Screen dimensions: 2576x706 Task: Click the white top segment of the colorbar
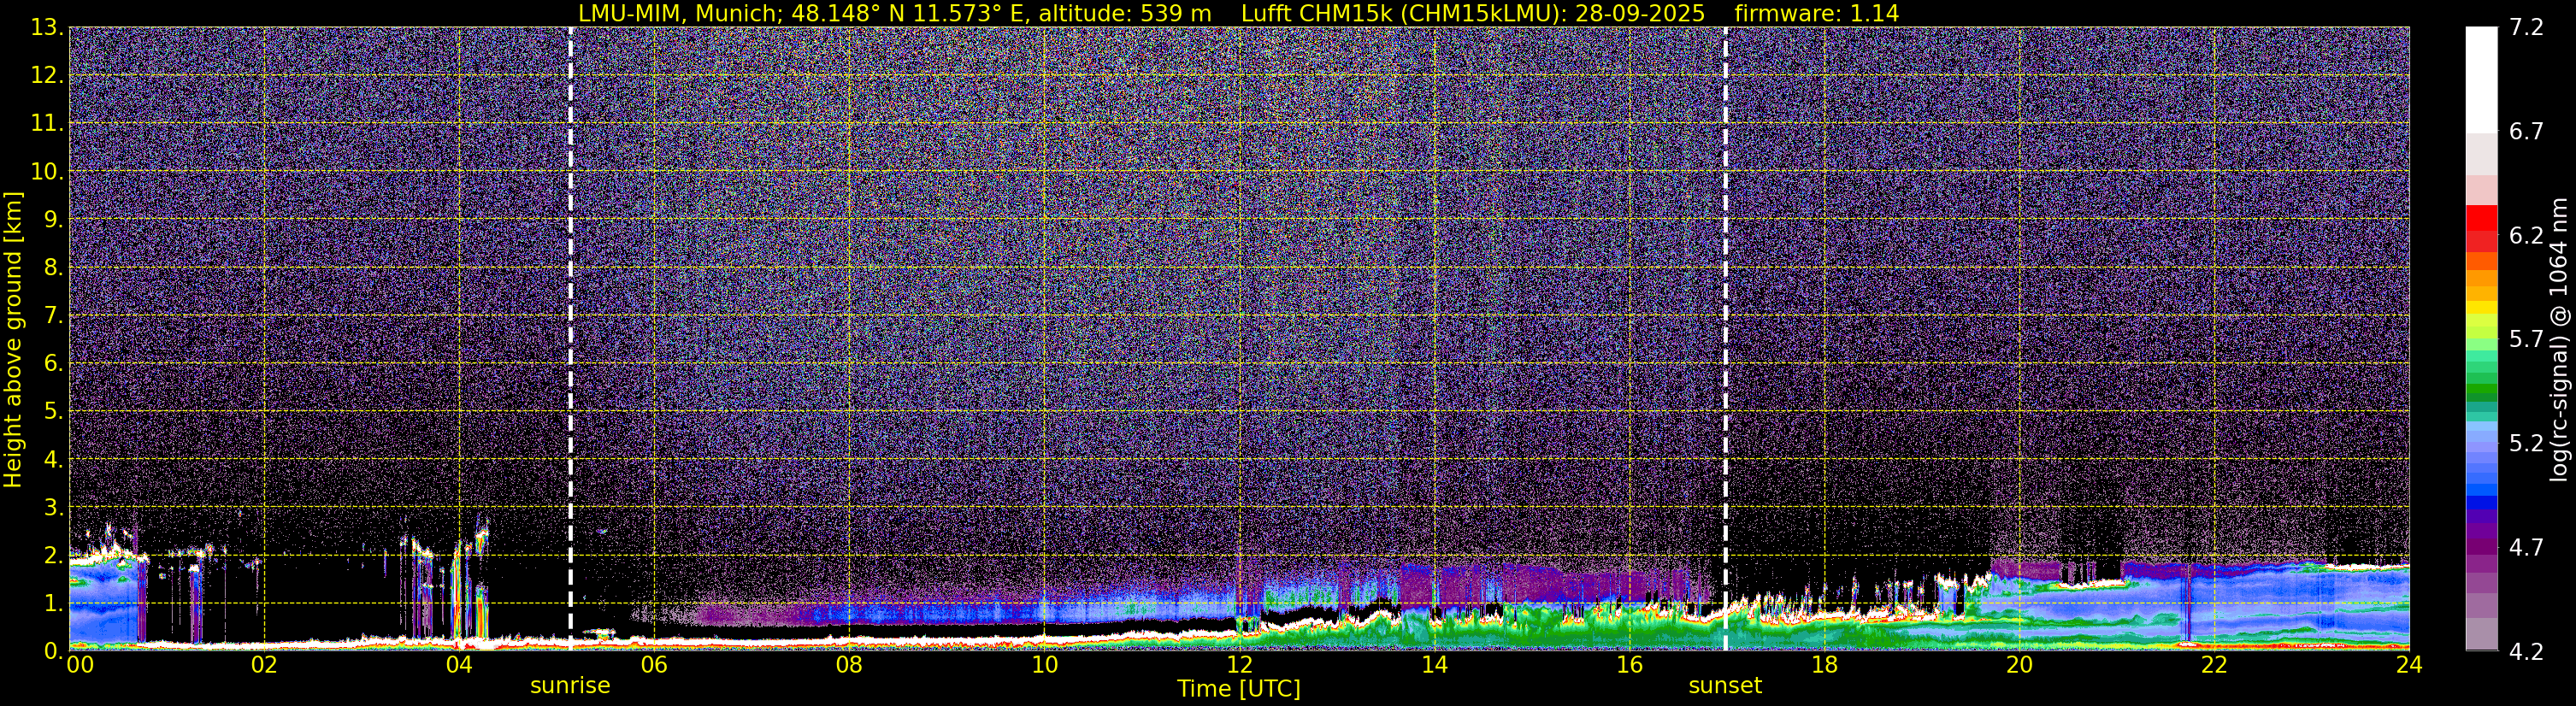point(2481,80)
